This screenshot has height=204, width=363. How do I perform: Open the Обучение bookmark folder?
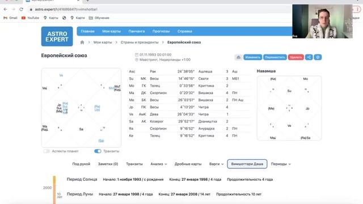click(99, 18)
